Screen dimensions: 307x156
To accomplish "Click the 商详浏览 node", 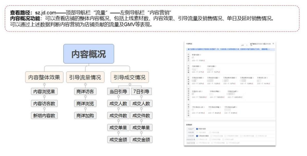I will pos(85,103).
